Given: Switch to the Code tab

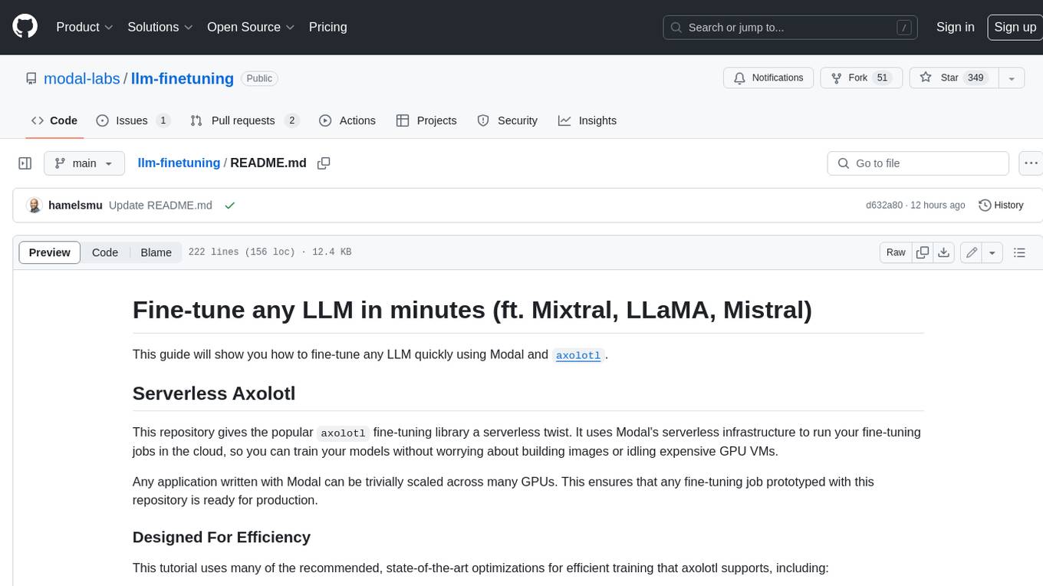Looking at the screenshot, I should click(x=54, y=120).
